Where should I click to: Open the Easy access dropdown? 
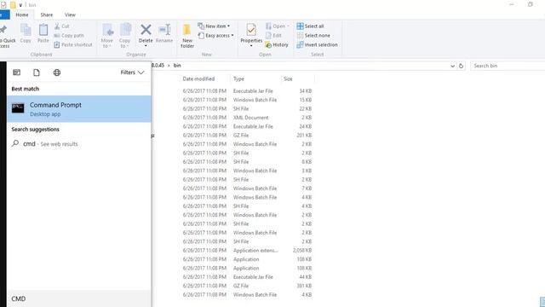[x=215, y=36]
